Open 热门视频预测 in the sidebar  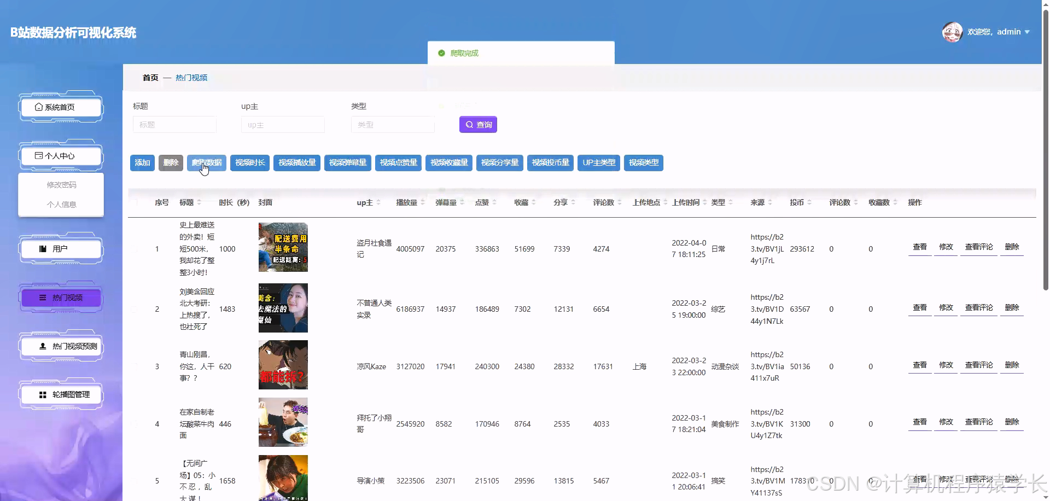pyautogui.click(x=61, y=346)
